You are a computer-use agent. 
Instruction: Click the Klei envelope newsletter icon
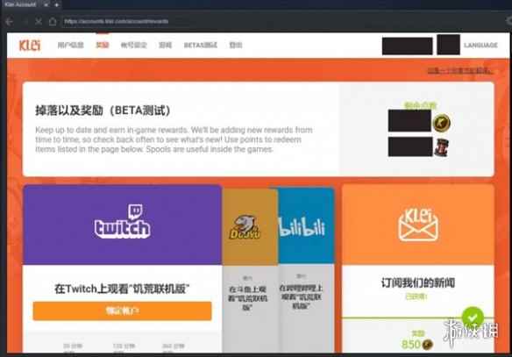coord(418,225)
